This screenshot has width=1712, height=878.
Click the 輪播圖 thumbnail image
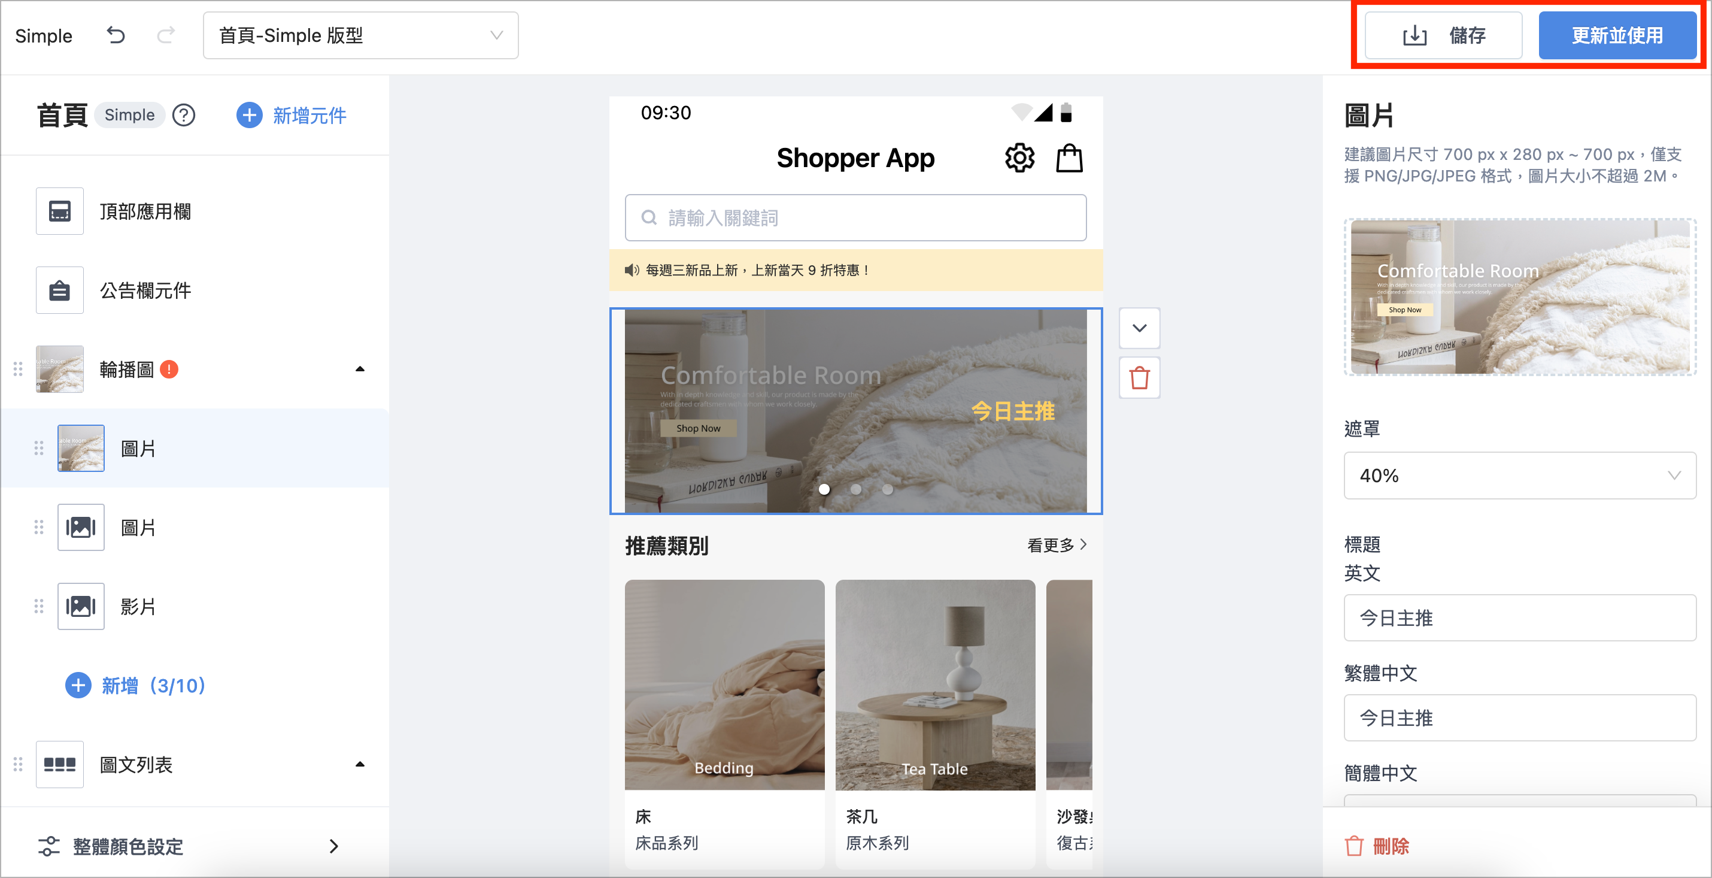pyautogui.click(x=60, y=369)
